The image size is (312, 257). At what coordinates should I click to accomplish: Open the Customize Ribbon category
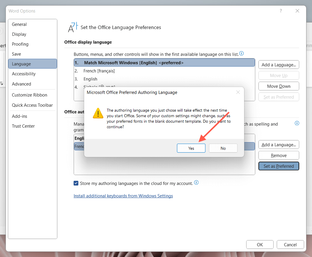30,95
